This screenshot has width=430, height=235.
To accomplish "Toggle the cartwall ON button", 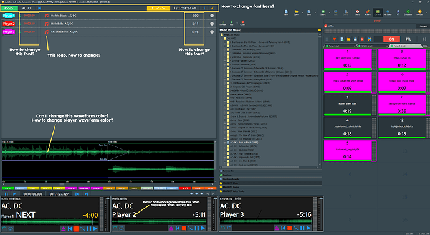I will [391, 39].
